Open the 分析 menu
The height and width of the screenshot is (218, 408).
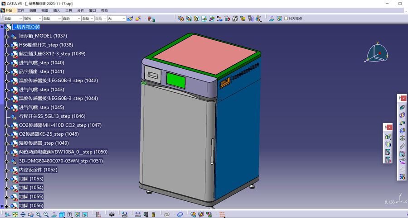click(x=81, y=10)
